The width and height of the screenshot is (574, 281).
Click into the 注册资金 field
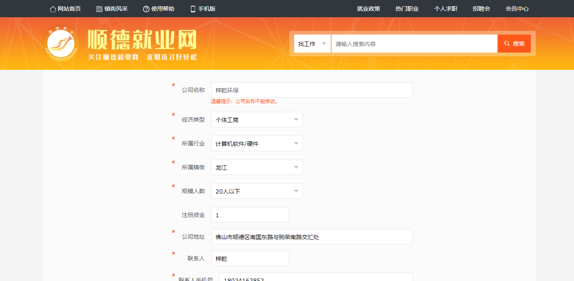click(x=250, y=215)
